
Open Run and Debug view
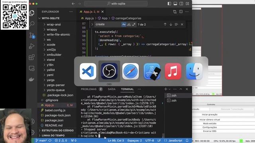click(32, 46)
